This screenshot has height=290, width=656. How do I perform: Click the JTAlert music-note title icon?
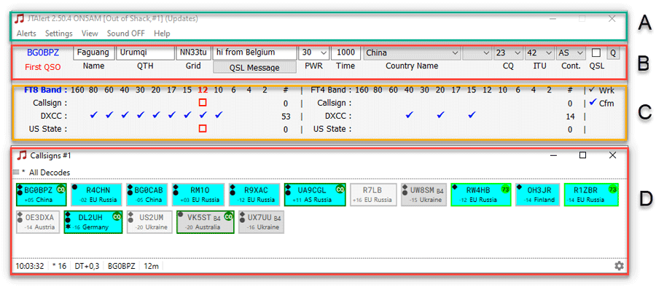coord(19,19)
